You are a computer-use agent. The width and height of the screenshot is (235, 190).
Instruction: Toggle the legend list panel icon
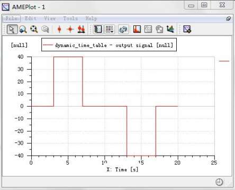click(x=98, y=29)
